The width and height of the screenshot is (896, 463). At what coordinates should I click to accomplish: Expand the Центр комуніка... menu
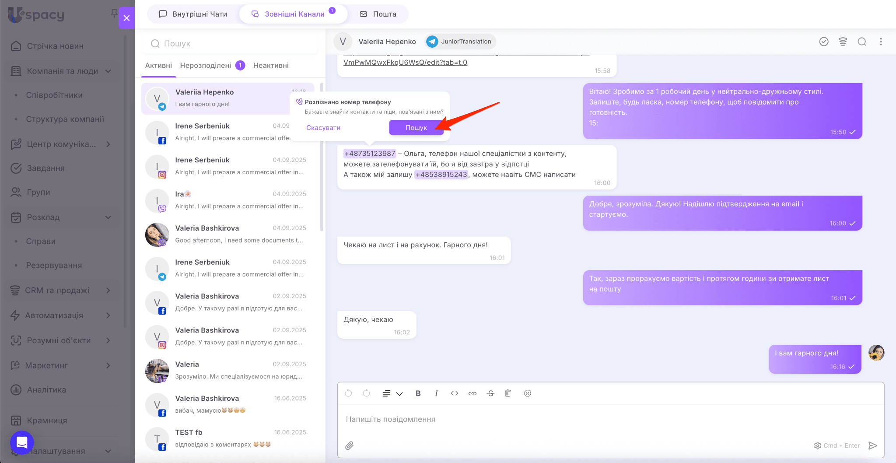(x=62, y=144)
